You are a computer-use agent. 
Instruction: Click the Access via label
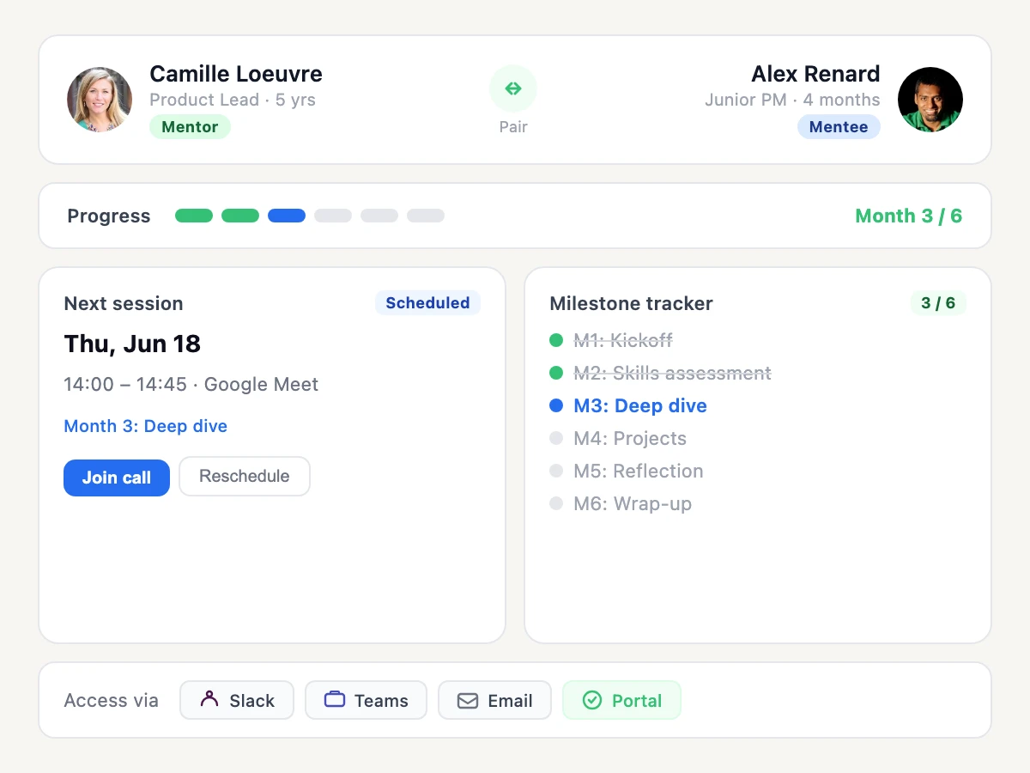[112, 700]
